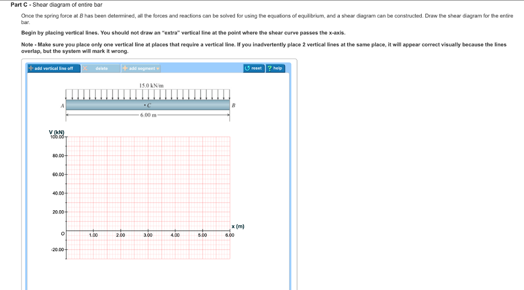Click the 6.00 m dimension label
Image resolution: width=524 pixels, height=290 pixels.
pyautogui.click(x=147, y=115)
